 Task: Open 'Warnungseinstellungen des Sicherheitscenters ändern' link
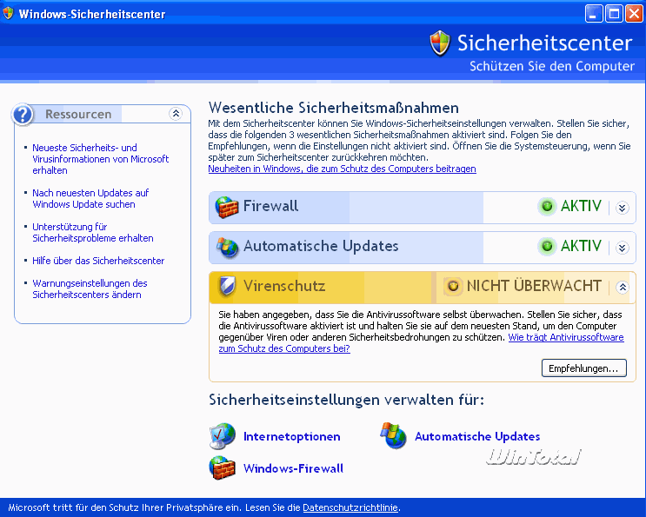90,289
